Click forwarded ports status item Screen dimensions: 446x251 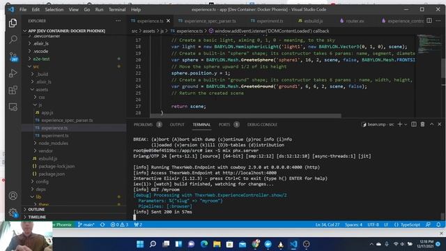[x=138, y=225]
